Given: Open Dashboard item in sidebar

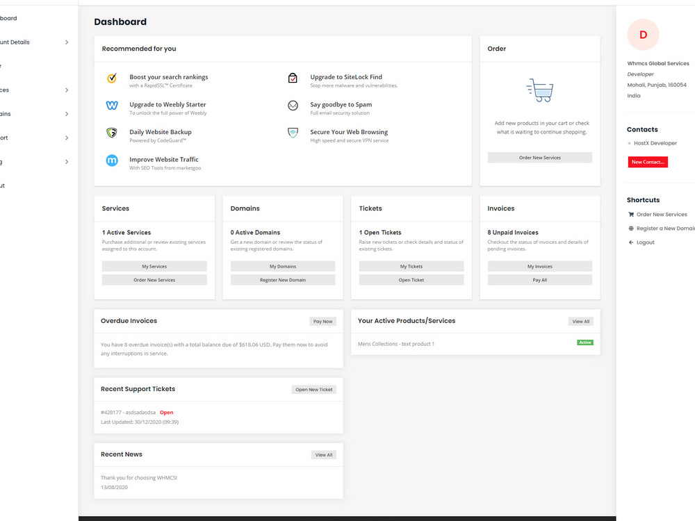Looking at the screenshot, I should coord(8,18).
